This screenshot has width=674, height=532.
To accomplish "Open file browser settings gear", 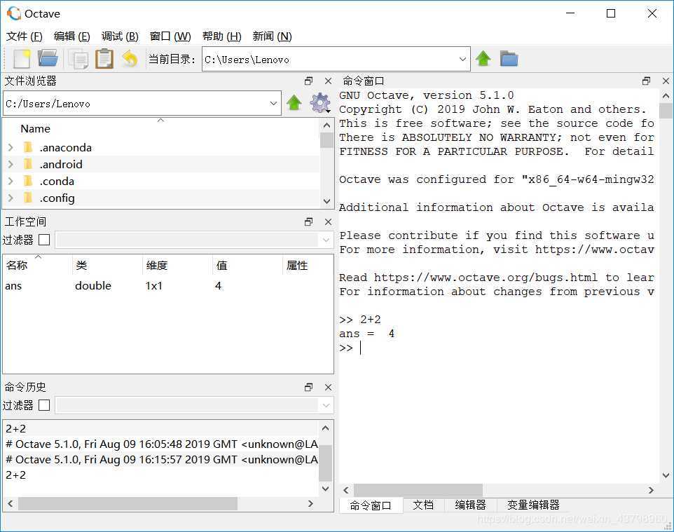I will (x=320, y=103).
